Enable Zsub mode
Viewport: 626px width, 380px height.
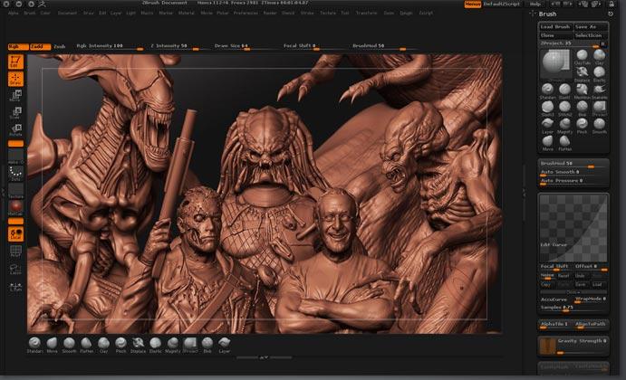click(x=59, y=45)
